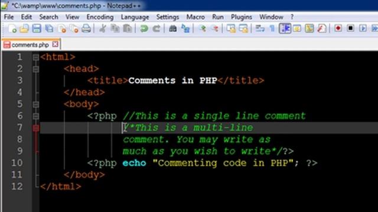Click the echo keyword on line 10

134,163
